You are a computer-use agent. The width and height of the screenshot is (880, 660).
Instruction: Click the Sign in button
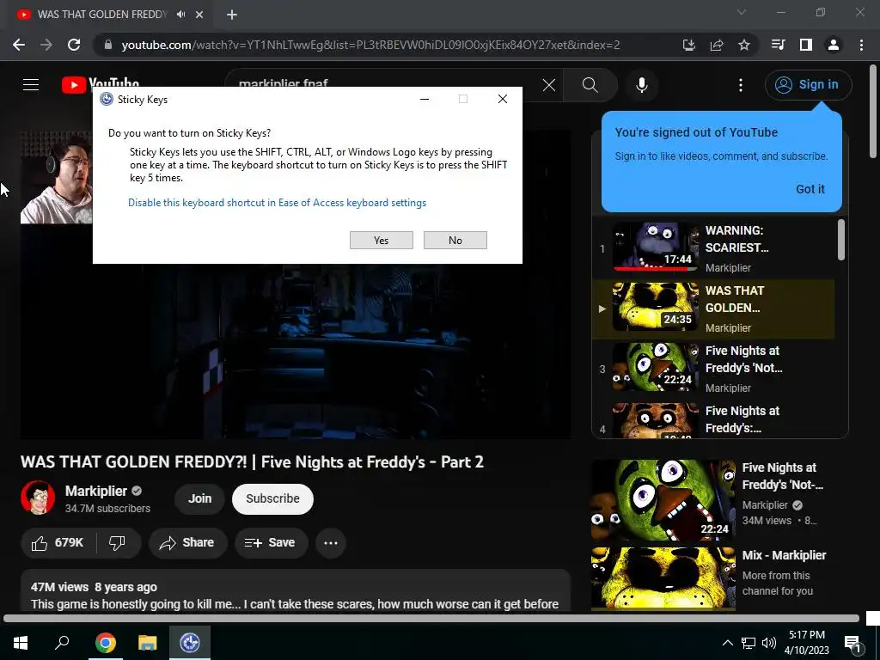(x=808, y=85)
